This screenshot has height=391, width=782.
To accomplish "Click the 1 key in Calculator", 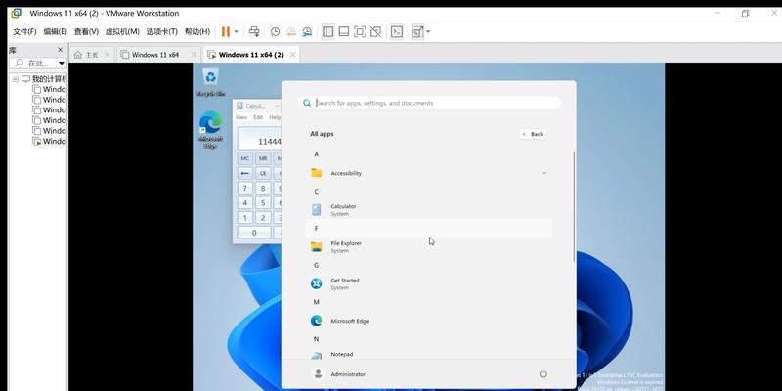I will (x=245, y=218).
